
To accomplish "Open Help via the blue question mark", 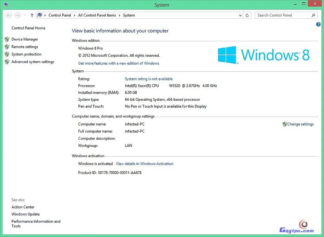I will click(318, 24).
